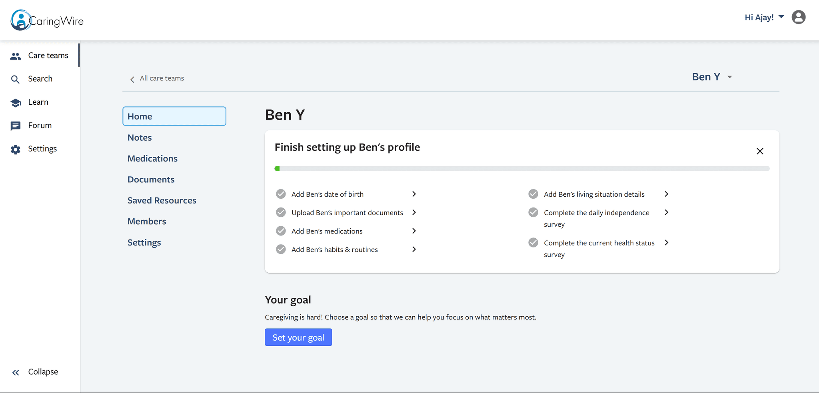Click the Search magnifier icon
The width and height of the screenshot is (819, 393).
click(x=15, y=79)
